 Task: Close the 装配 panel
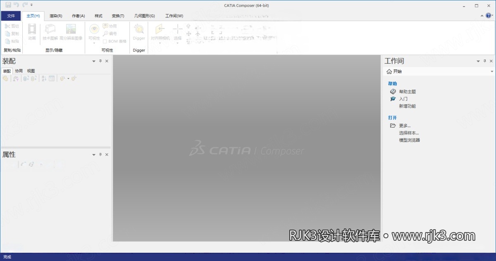(107, 61)
